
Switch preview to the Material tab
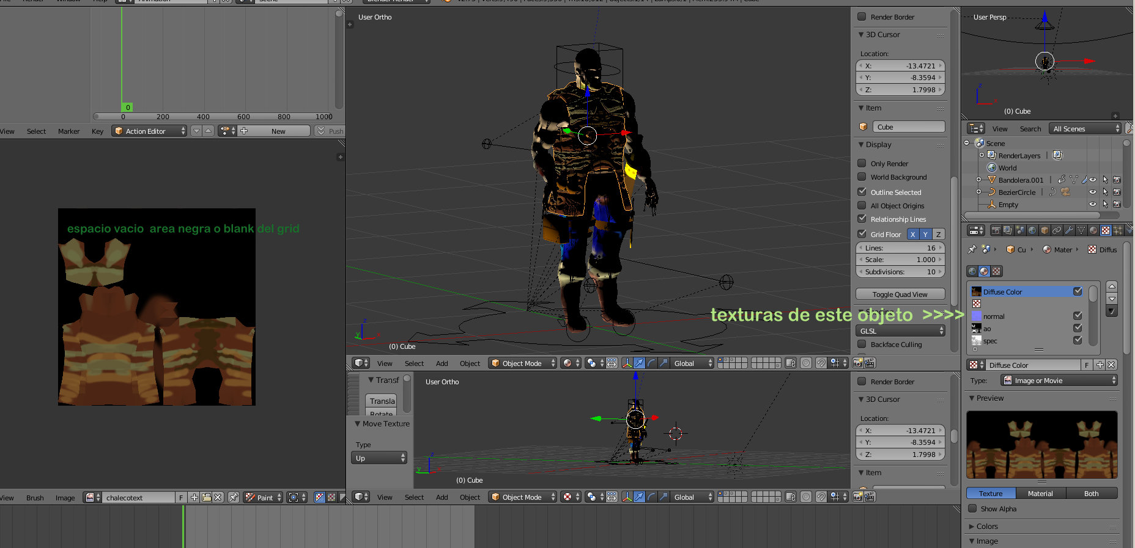pyautogui.click(x=1040, y=493)
